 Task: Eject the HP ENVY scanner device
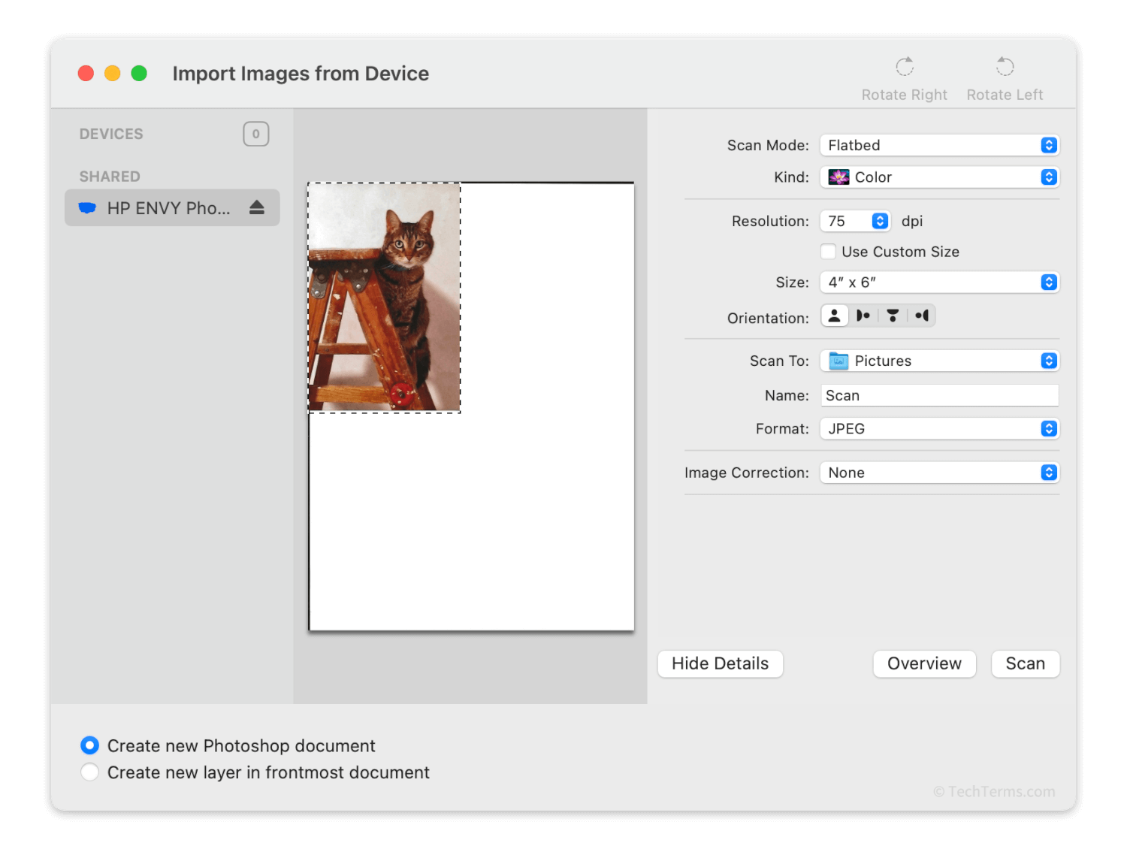(257, 207)
